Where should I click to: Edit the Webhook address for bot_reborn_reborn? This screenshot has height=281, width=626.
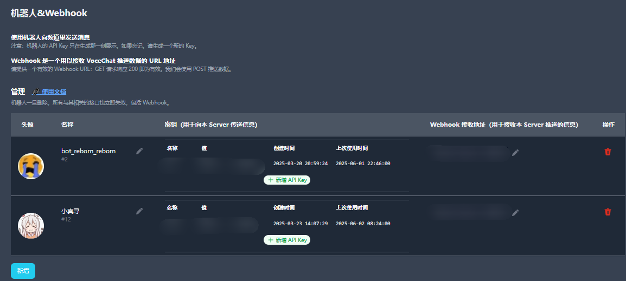click(515, 153)
